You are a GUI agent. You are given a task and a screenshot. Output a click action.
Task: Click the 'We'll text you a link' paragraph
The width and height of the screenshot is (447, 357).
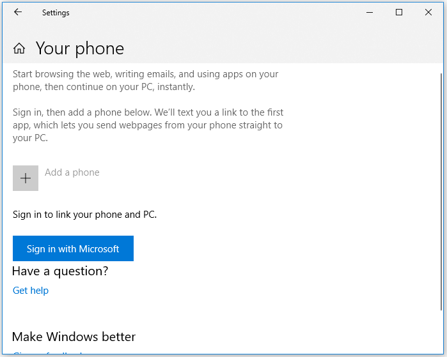tap(148, 125)
